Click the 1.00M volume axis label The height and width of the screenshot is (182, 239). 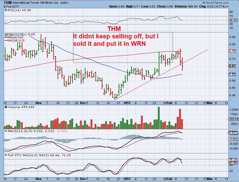234,109
